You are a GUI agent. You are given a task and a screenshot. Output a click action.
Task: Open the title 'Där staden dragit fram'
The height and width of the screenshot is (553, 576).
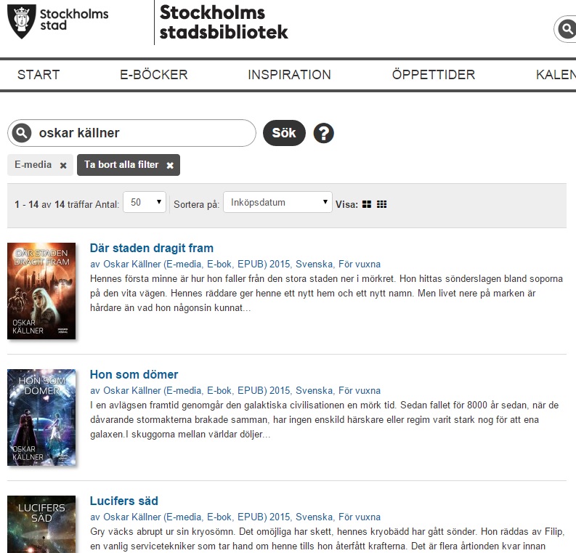(x=152, y=248)
